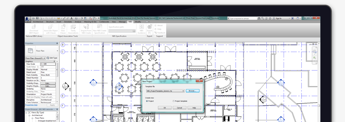The image size is (345, 122).
Task: Open the View Clause tool
Action: 63,27
